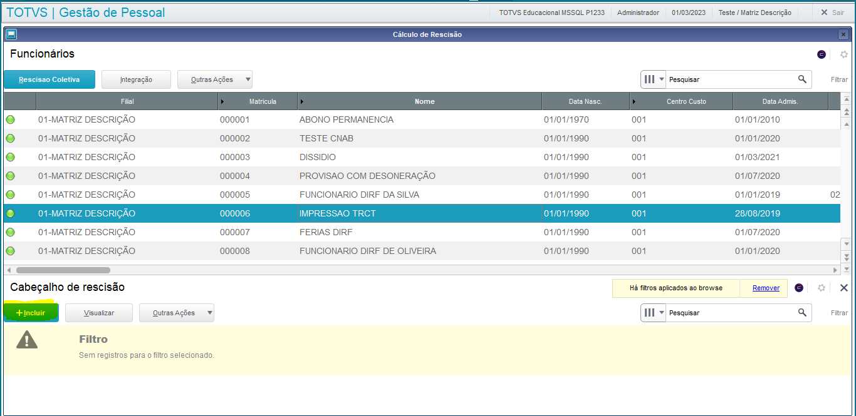This screenshot has width=856, height=416.
Task: Click the Sair exit button at top right
Action: coord(832,13)
